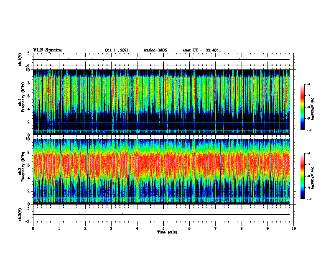
Task: Click the "-10" label on the ch.2 color bar
Action: tap(309, 199)
